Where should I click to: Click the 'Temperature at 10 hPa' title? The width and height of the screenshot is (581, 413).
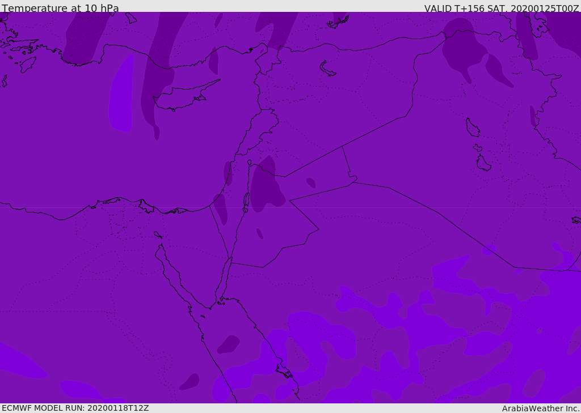(60, 8)
